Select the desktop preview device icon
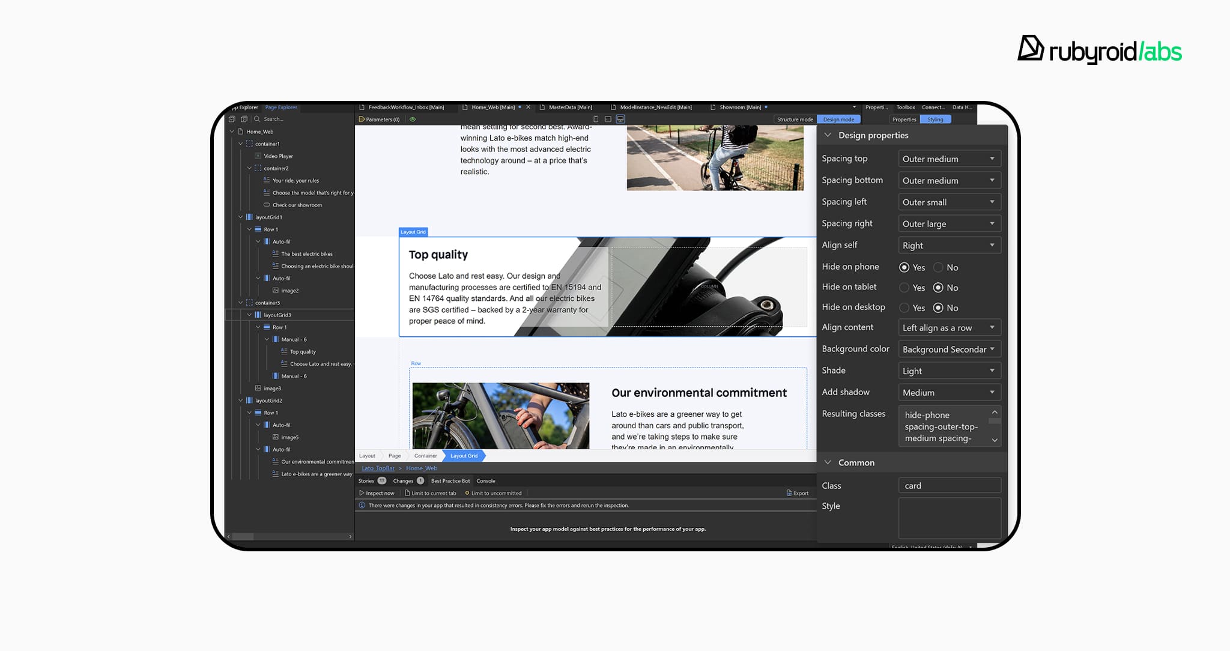This screenshot has height=651, width=1230. [x=620, y=120]
